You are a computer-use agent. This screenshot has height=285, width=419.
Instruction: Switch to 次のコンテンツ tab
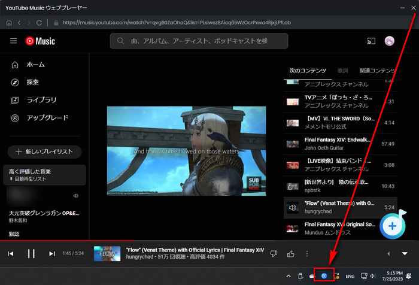pos(308,71)
